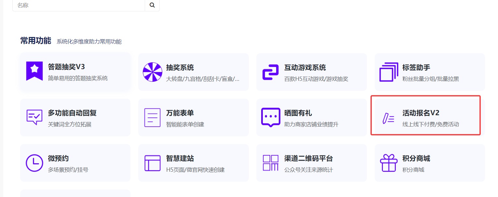The width and height of the screenshot is (498, 197).
Task: Click the 万能表单 form list icon
Action: point(153,117)
